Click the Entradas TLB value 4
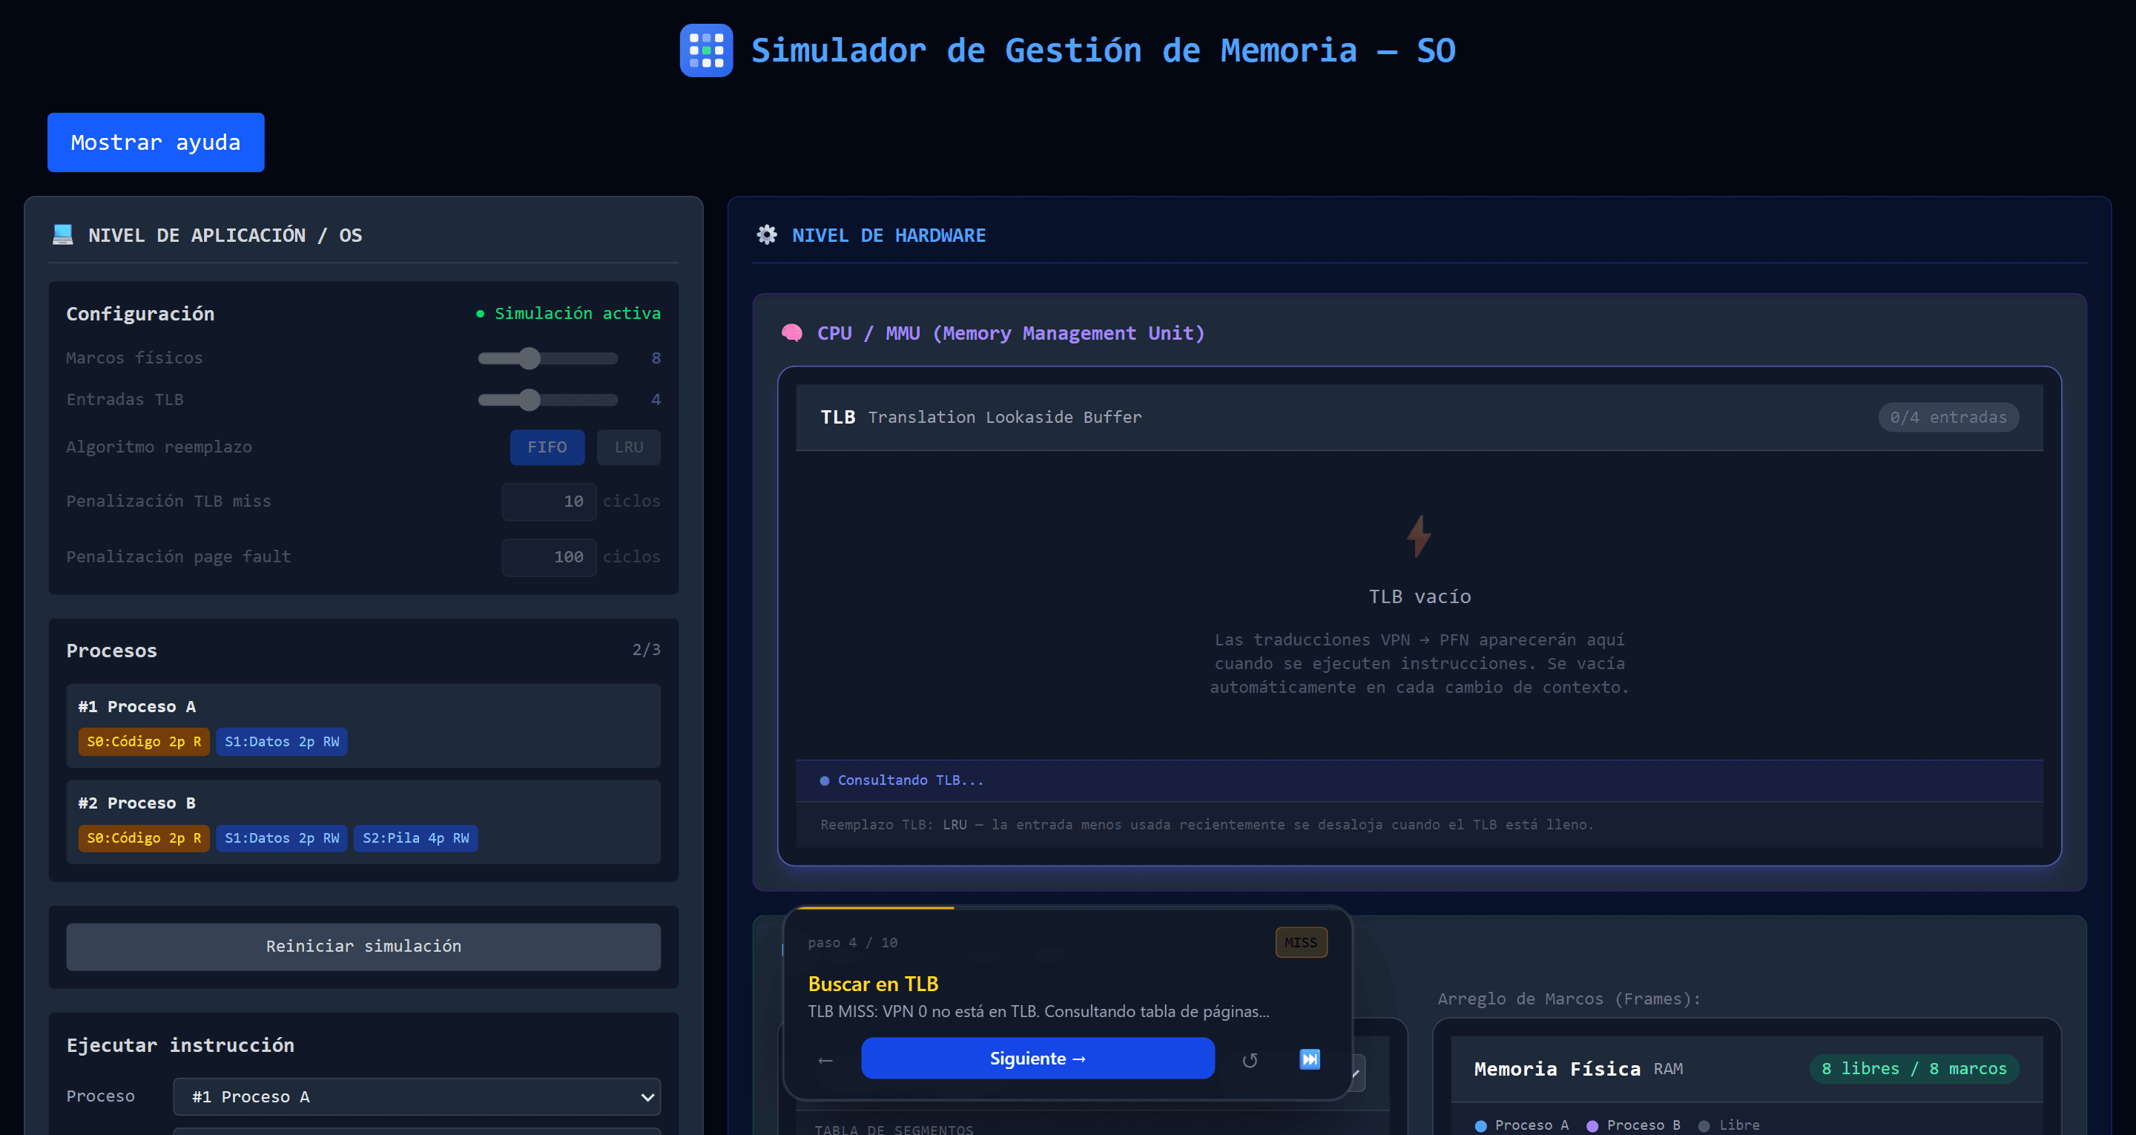Image resolution: width=2136 pixels, height=1135 pixels. 656,400
